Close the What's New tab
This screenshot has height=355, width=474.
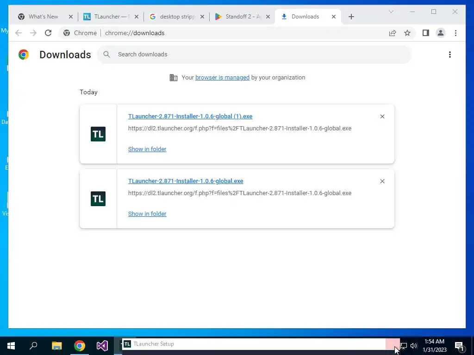(71, 17)
